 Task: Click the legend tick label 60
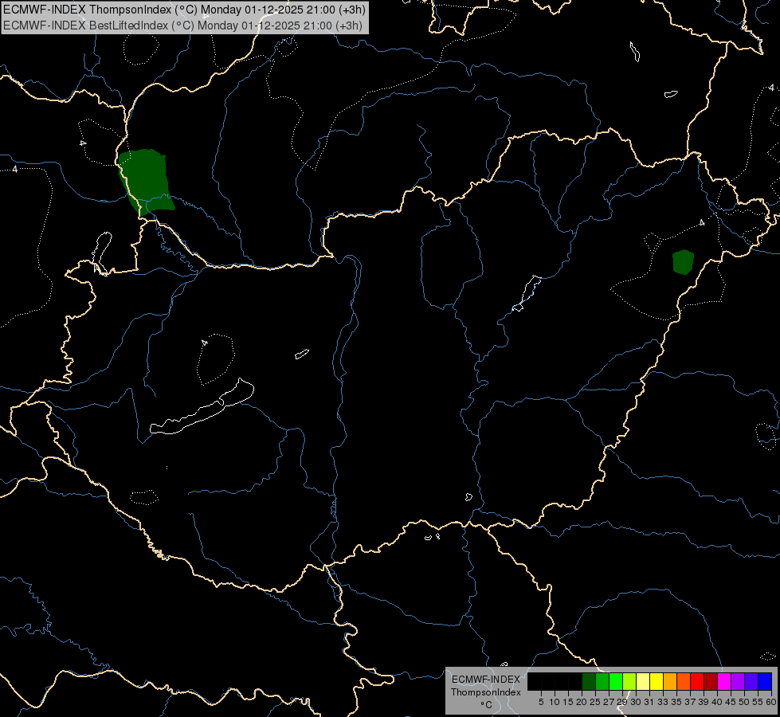point(771,702)
